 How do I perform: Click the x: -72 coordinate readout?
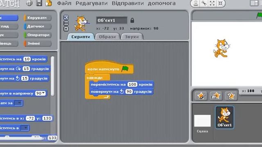click(103, 29)
